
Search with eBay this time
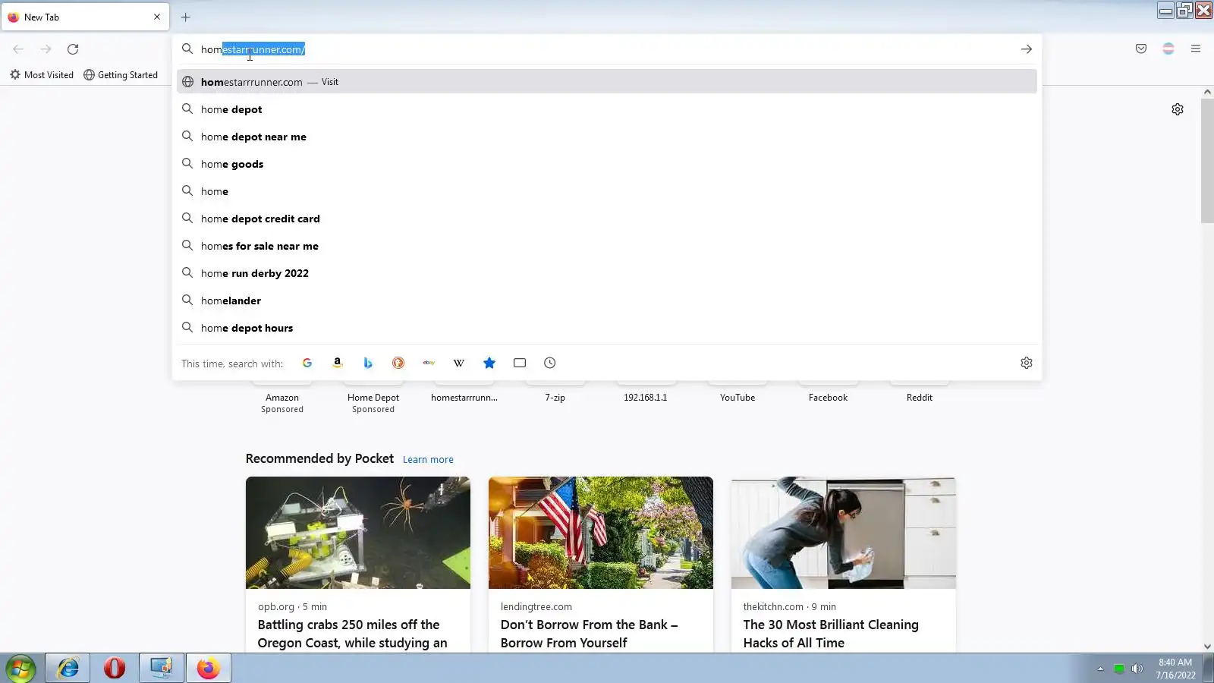coord(429,363)
